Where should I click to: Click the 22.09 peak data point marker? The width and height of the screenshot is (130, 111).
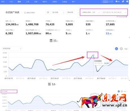tap(93, 55)
